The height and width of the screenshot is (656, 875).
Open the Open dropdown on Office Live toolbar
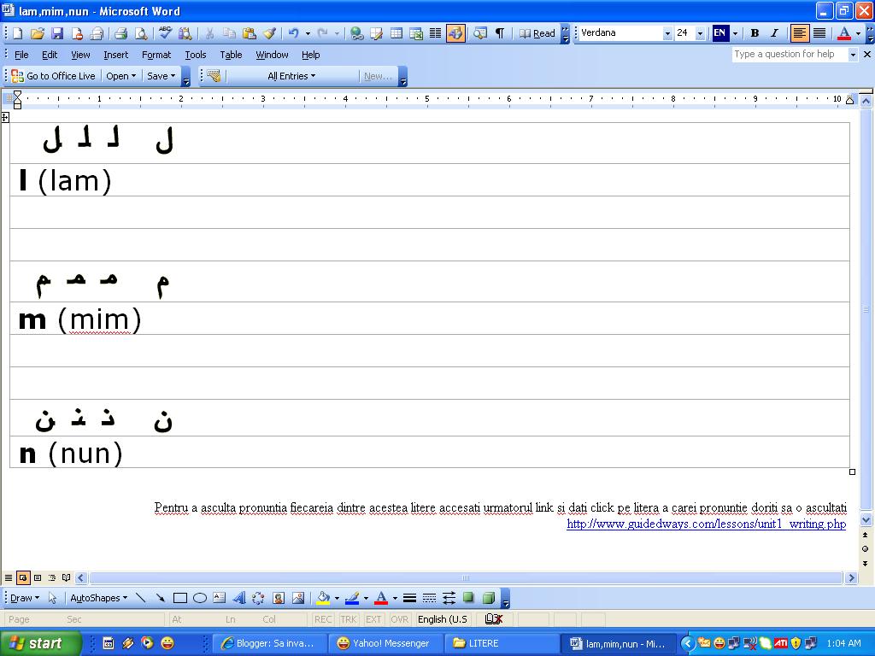coord(120,76)
